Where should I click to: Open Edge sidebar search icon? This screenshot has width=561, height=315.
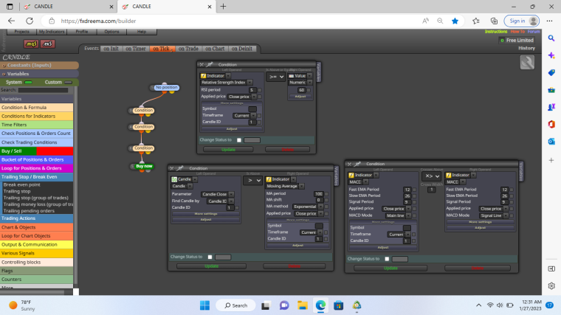[551, 38]
